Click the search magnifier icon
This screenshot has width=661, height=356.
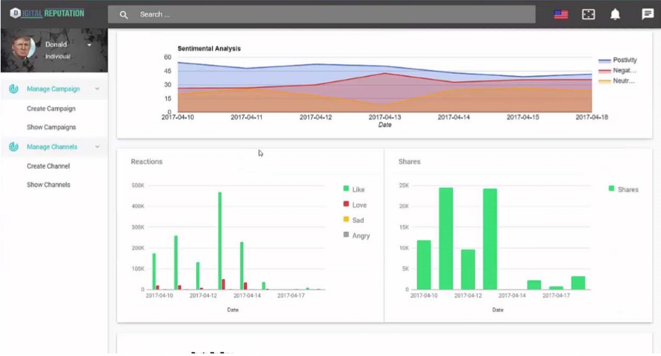pos(124,15)
